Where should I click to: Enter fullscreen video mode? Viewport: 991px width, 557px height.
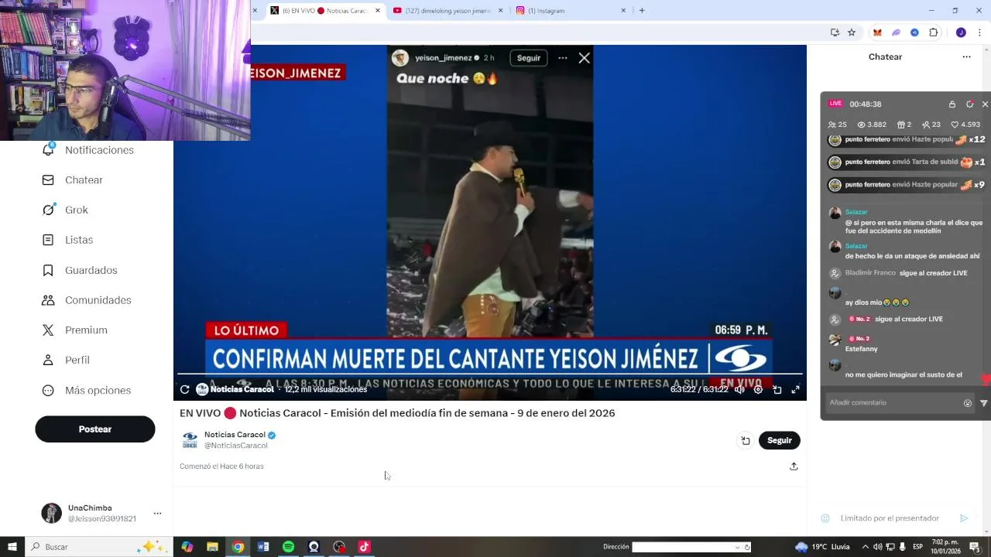tap(795, 390)
